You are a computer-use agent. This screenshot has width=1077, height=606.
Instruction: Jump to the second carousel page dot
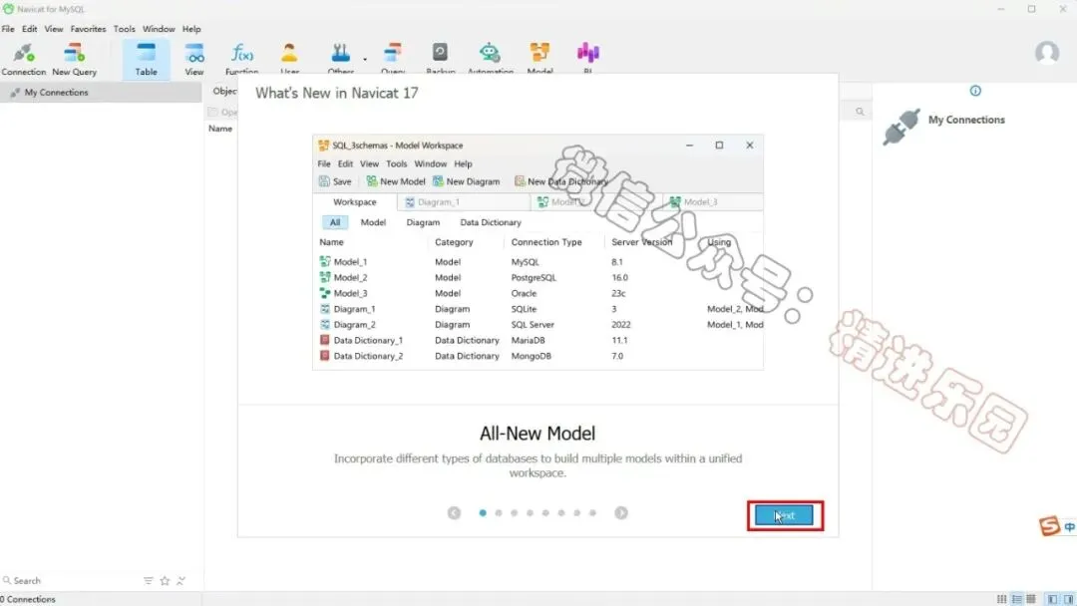[x=499, y=512]
